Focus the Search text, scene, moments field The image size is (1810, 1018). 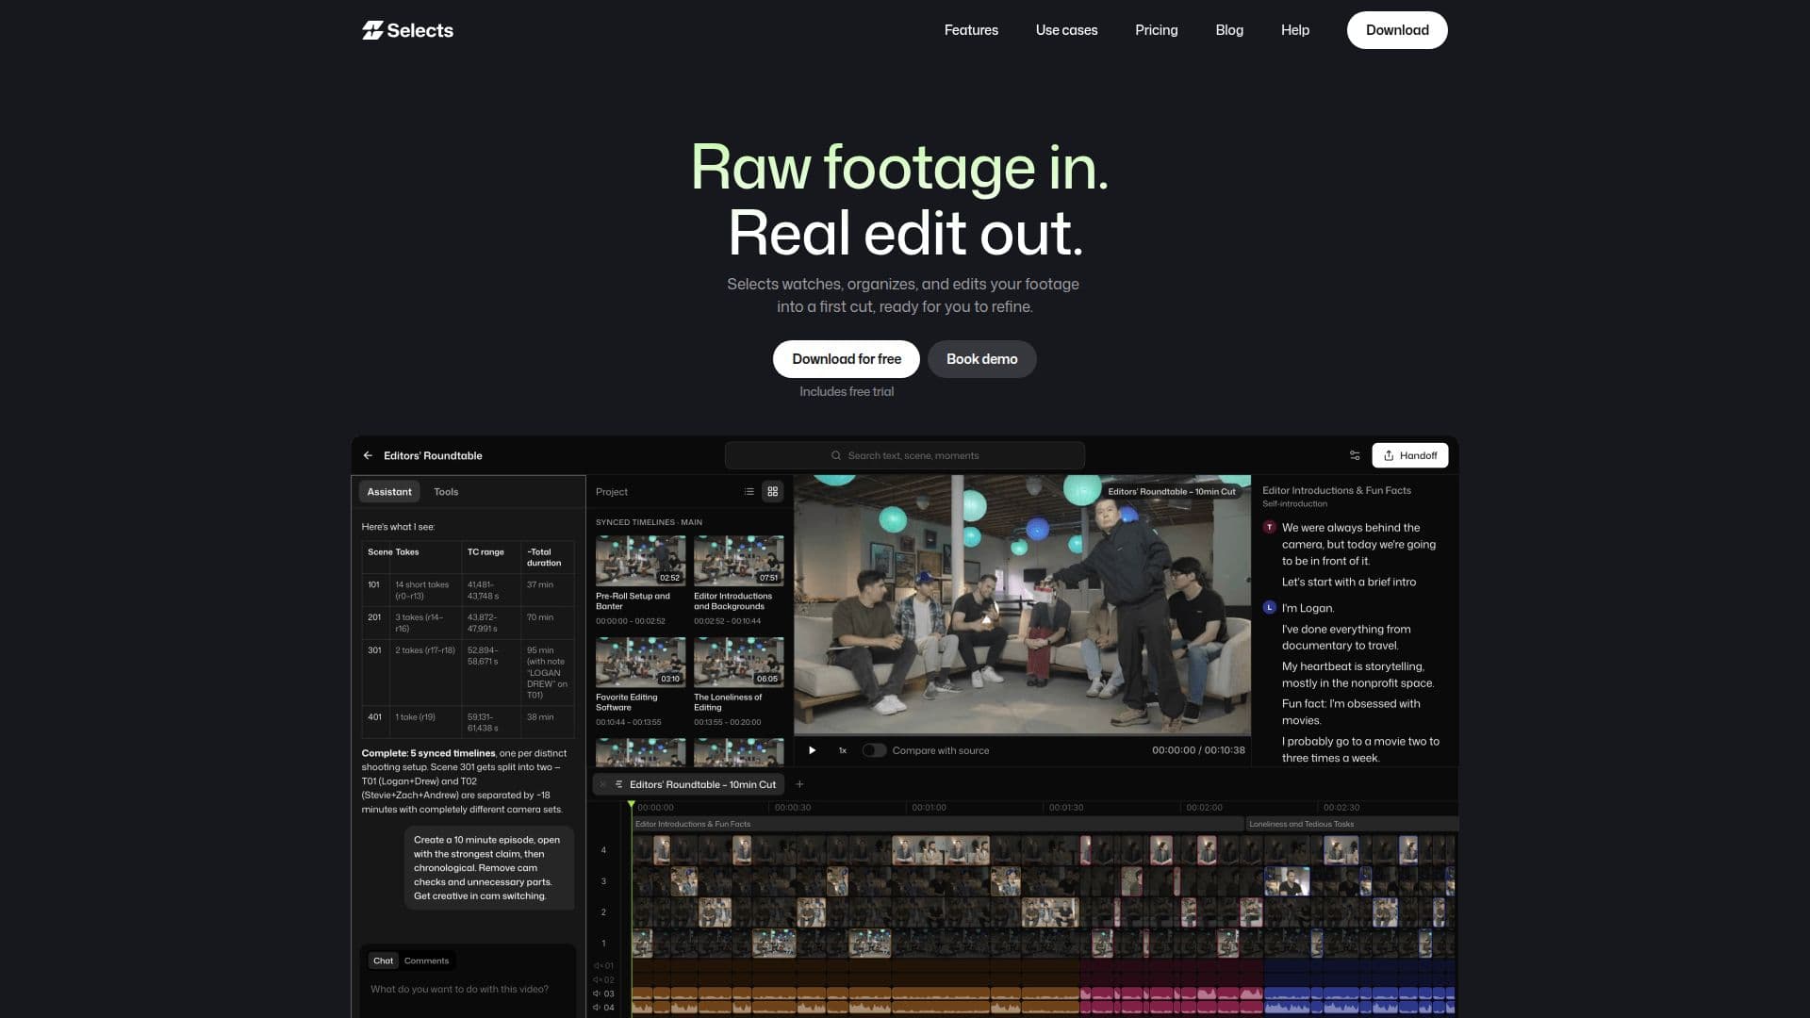[904, 455]
